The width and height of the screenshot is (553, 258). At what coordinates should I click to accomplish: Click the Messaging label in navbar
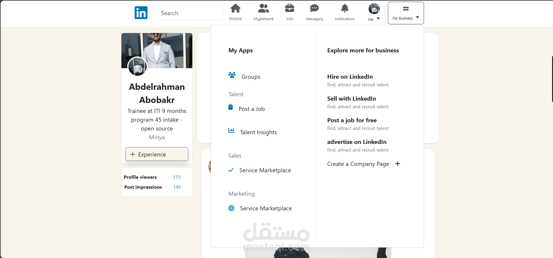(314, 19)
